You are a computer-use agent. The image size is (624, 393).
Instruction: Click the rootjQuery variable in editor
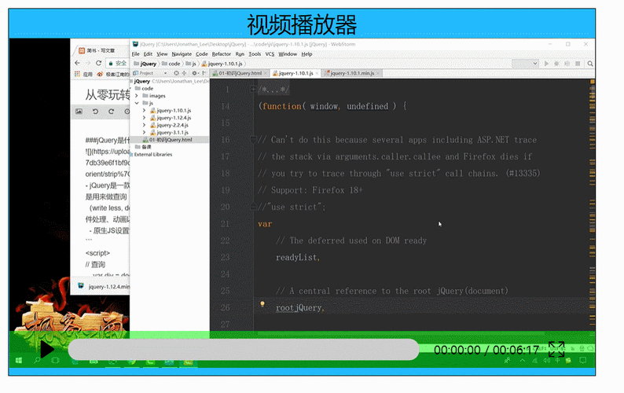(x=299, y=308)
